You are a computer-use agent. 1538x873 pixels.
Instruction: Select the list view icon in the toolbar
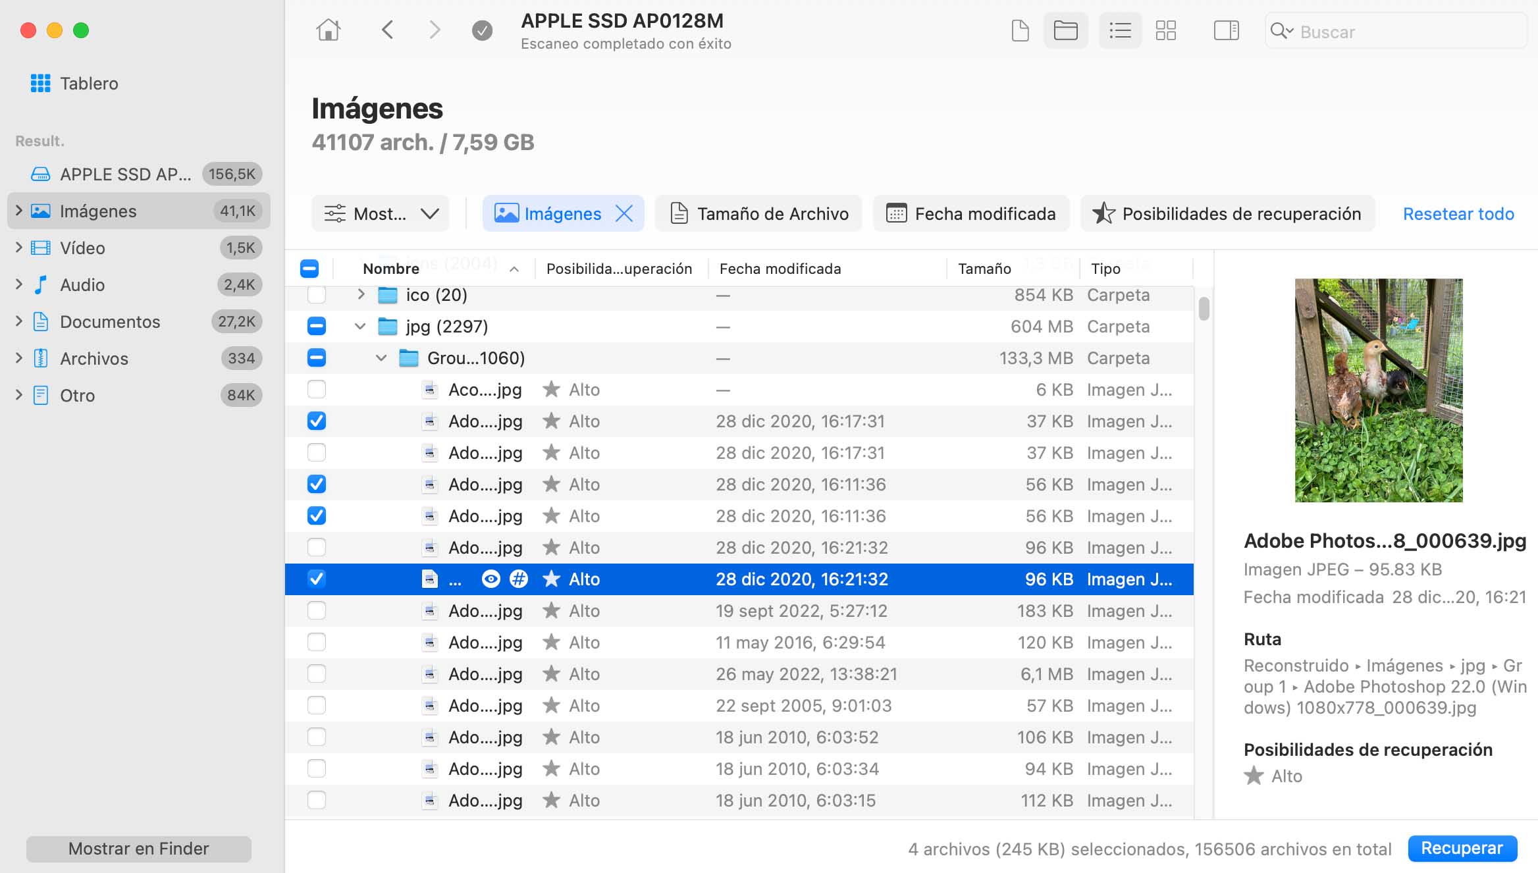point(1119,30)
